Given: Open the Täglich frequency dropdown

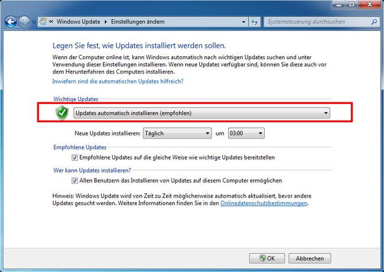Looking at the screenshot, I should click(177, 133).
